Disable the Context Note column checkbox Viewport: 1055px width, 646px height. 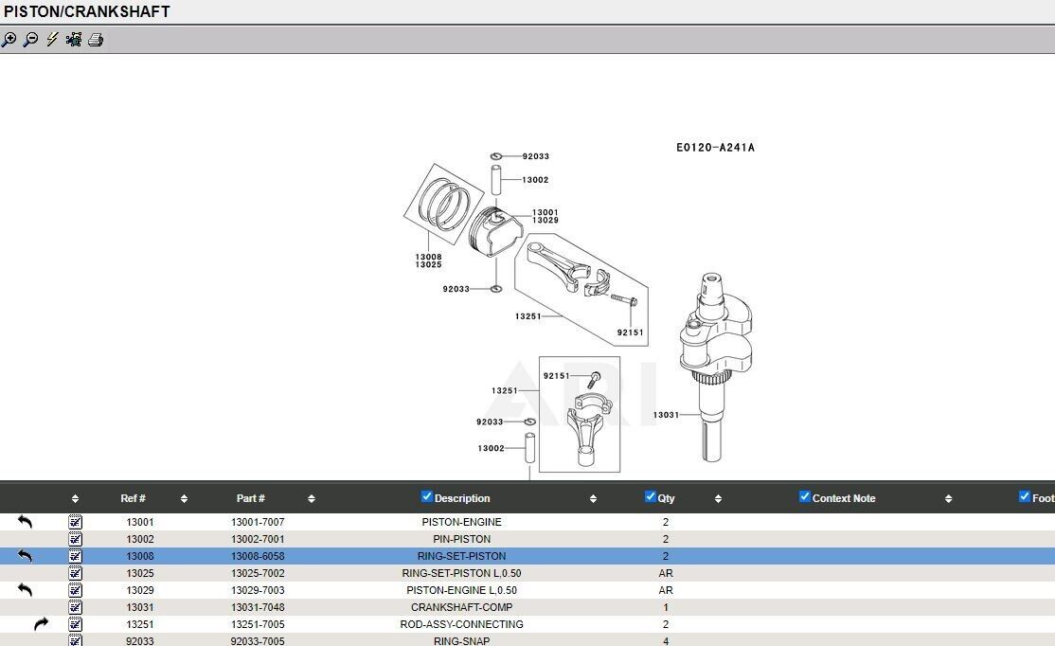804,497
